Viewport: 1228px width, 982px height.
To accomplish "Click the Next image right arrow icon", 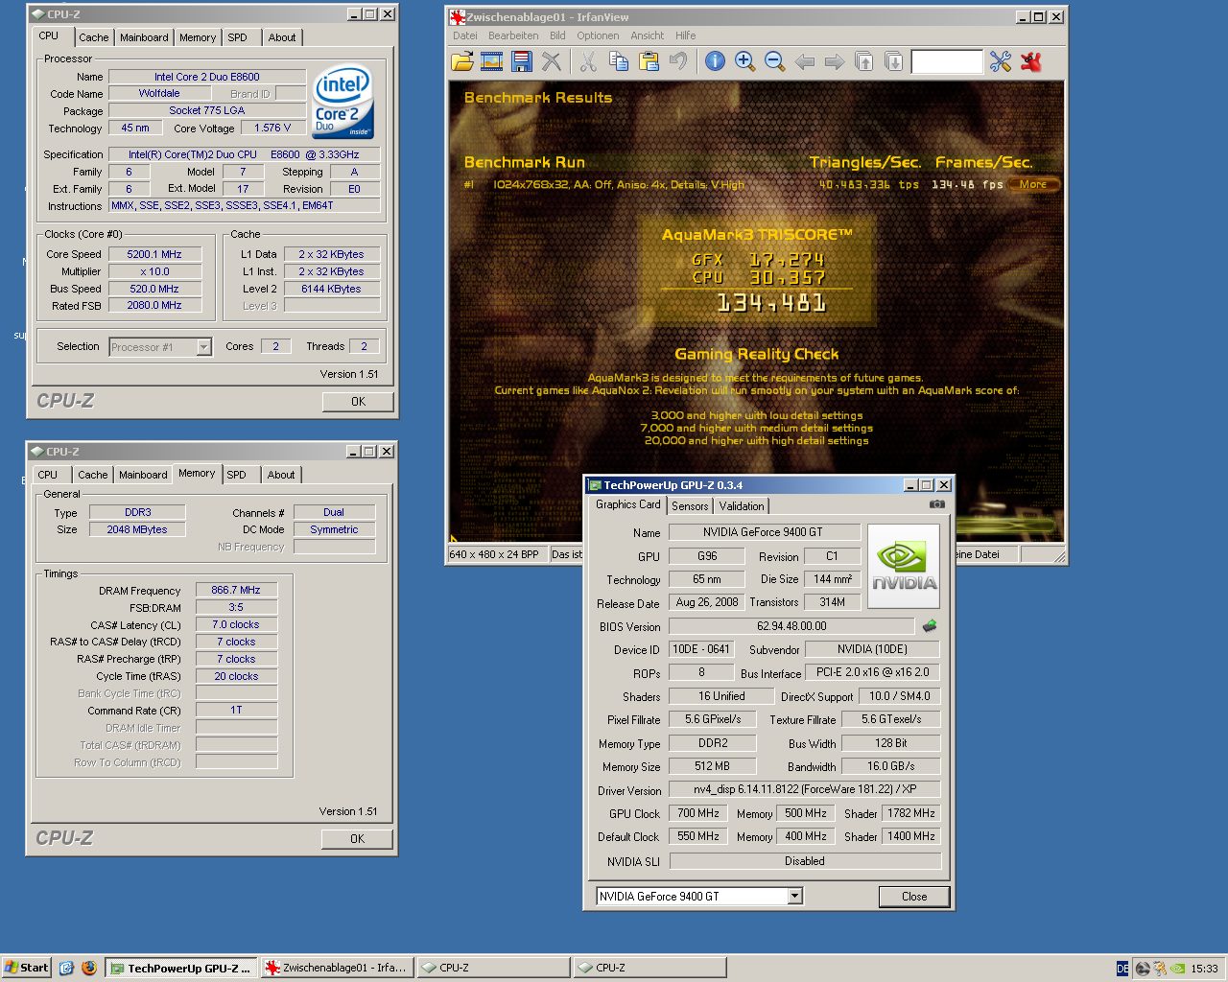I will click(x=835, y=61).
